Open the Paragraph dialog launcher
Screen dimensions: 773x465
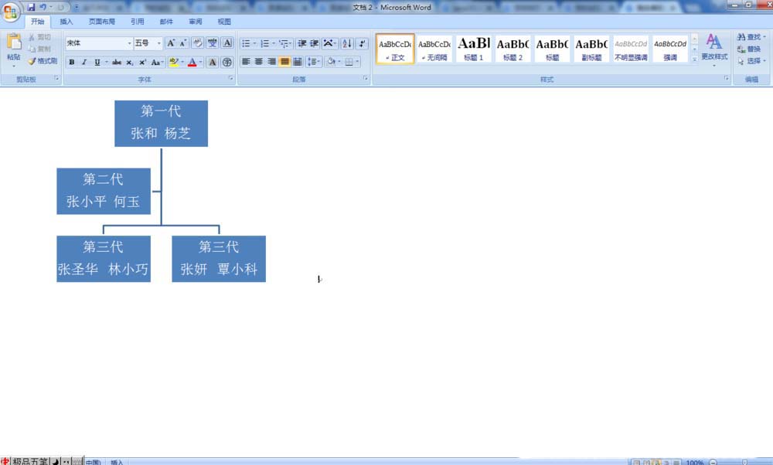[366, 78]
